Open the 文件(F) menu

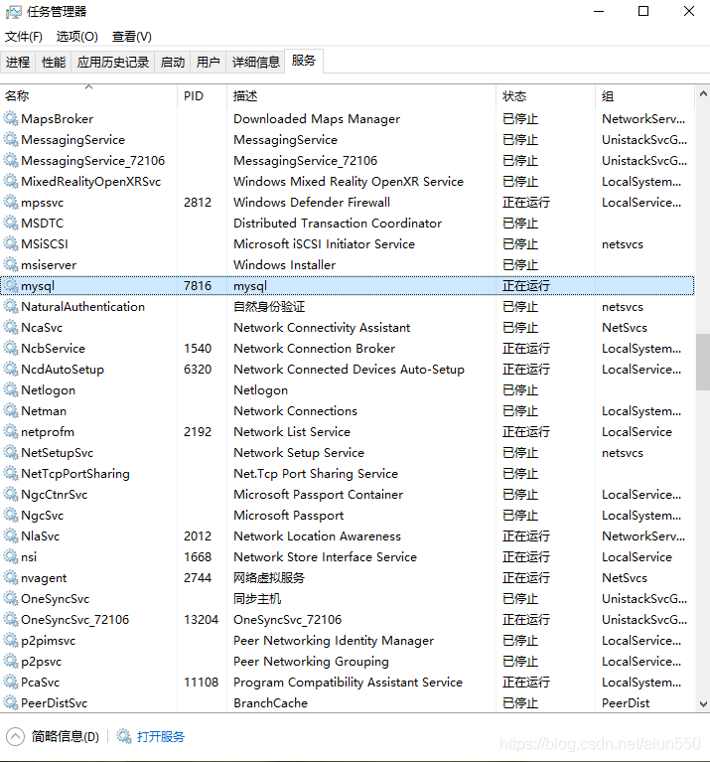coord(23,37)
